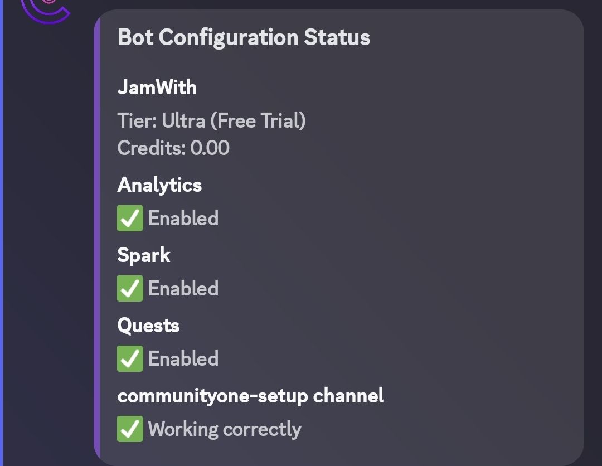Click the green checkmark beside Quests Enabled
The image size is (602, 466).
[x=130, y=358]
